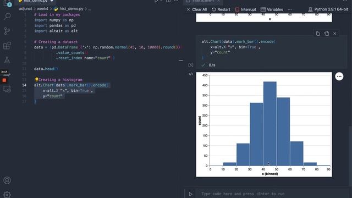Change the output presentation icon beside the chart
Screen dimensions: 352x198
click(x=191, y=74)
